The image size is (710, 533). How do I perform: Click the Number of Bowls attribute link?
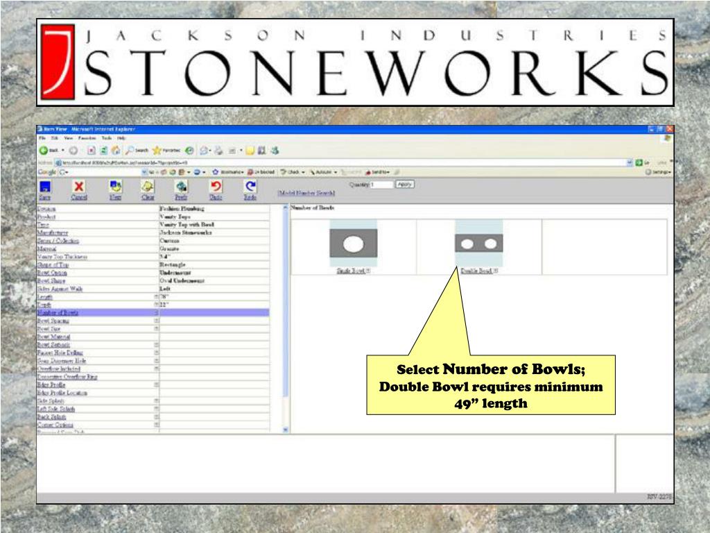pyautogui.click(x=58, y=313)
